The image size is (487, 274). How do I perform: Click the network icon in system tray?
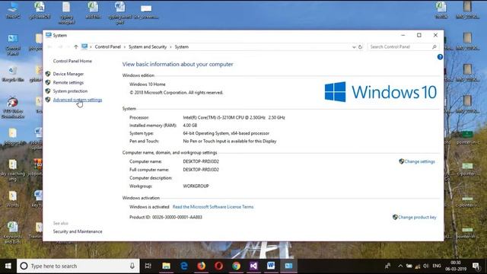click(418, 266)
